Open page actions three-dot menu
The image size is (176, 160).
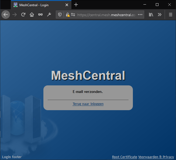click(140, 15)
